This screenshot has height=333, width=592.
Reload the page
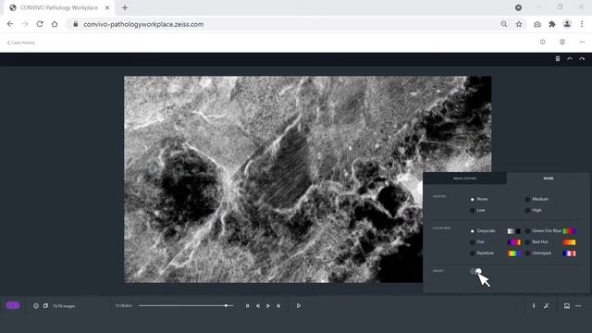click(40, 24)
